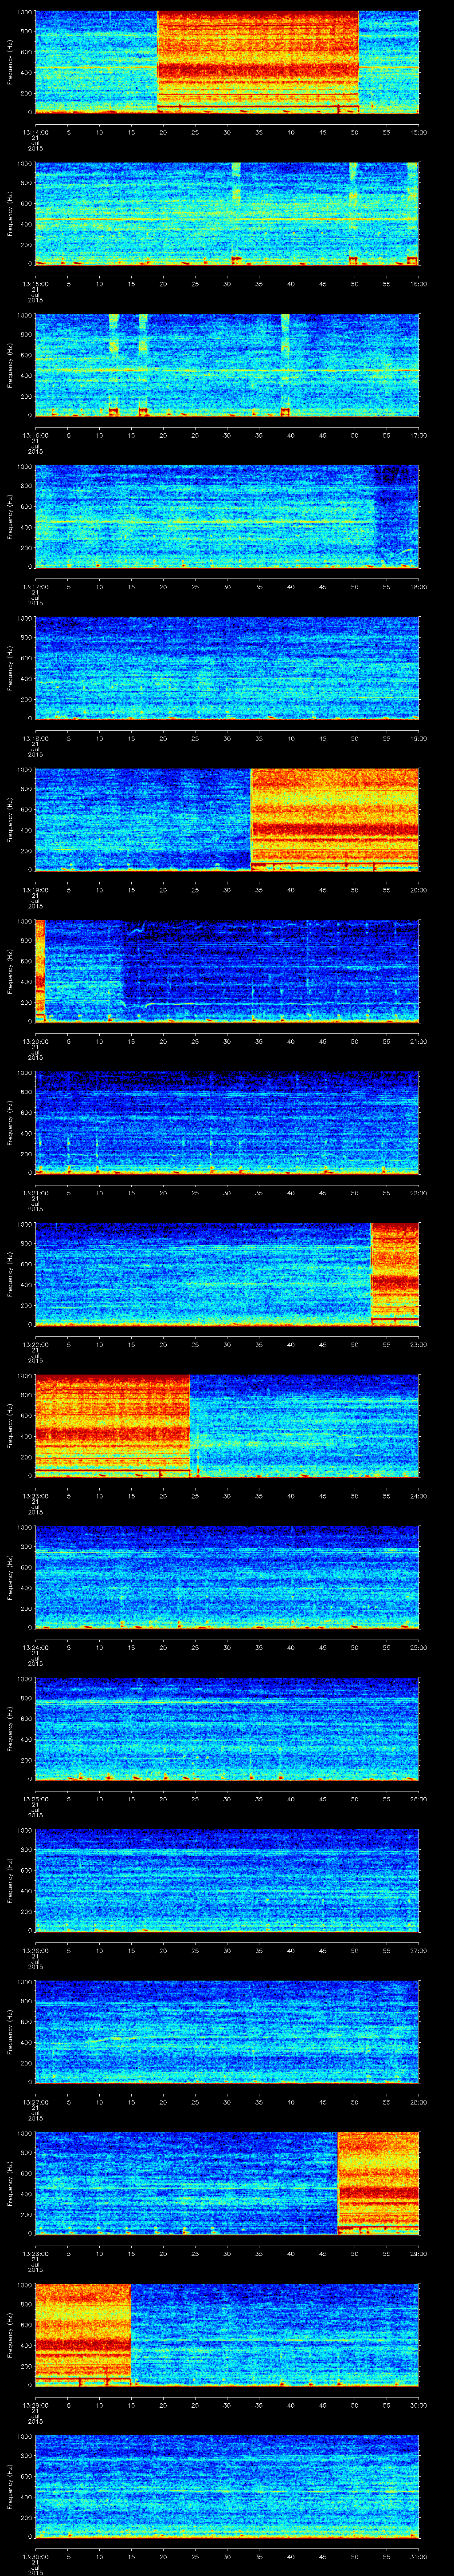This screenshot has width=454, height=2576.
Task: Select the spectrogram panel starting at 13:15:00
Action: point(227,213)
